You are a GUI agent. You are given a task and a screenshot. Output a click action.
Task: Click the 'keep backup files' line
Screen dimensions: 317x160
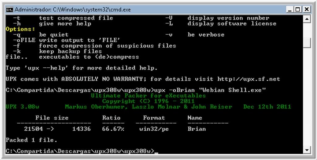[70, 51]
